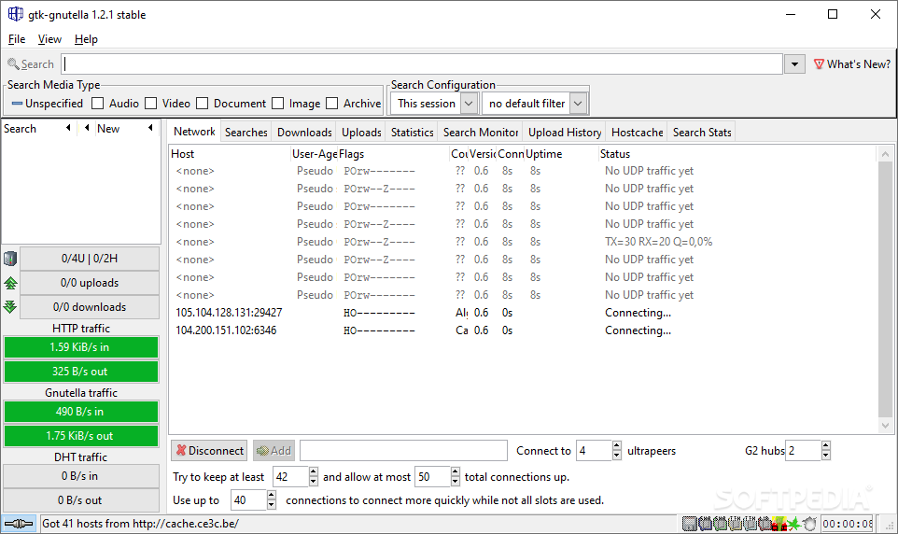Enable the Video media type checkbox
898x534 pixels.
(x=150, y=103)
